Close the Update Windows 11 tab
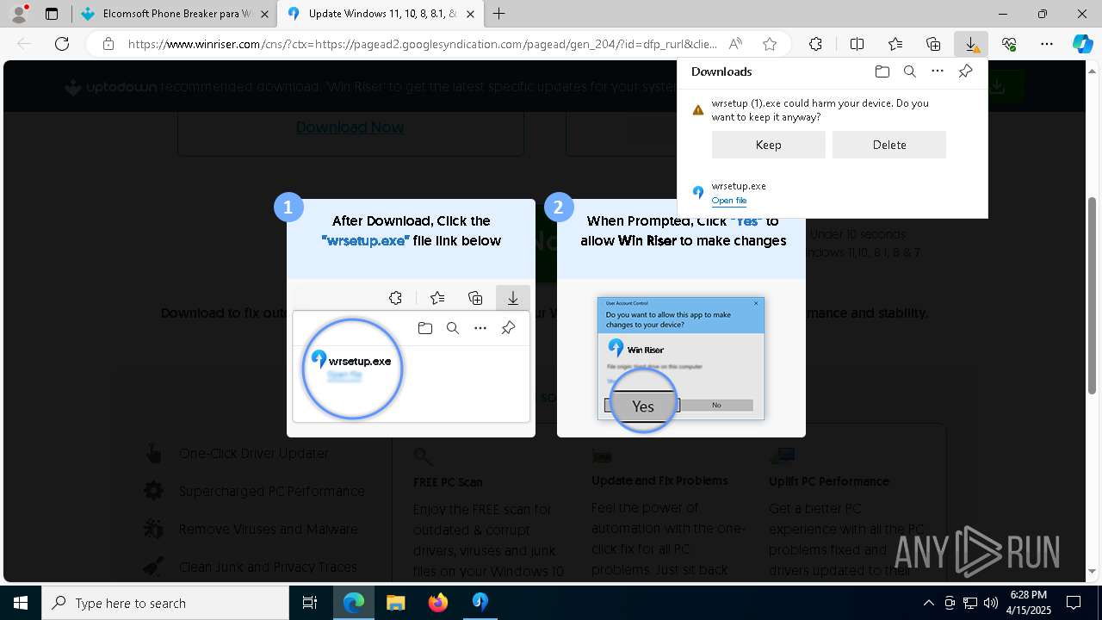1102x620 pixels. (x=471, y=14)
